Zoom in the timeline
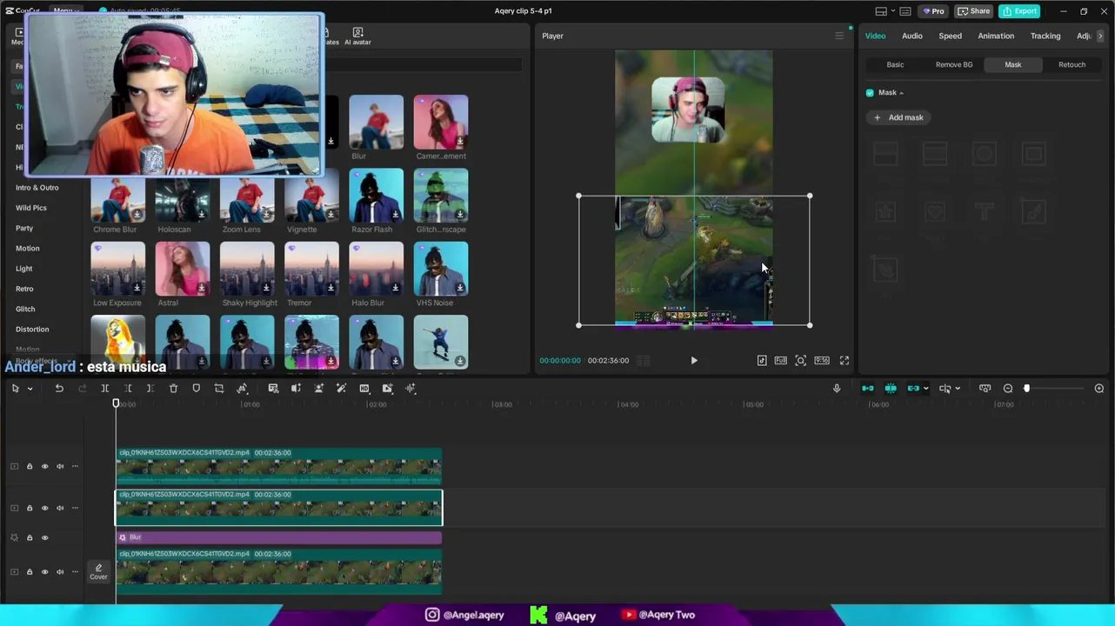The image size is (1115, 626). 1099,389
